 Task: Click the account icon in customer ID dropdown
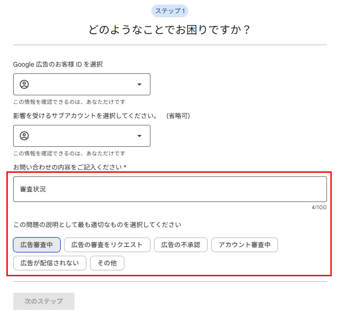(x=24, y=84)
